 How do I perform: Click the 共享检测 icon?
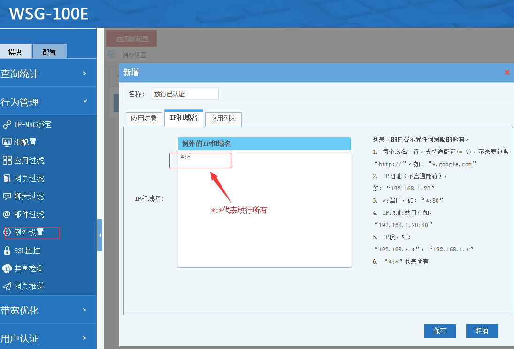(x=7, y=268)
